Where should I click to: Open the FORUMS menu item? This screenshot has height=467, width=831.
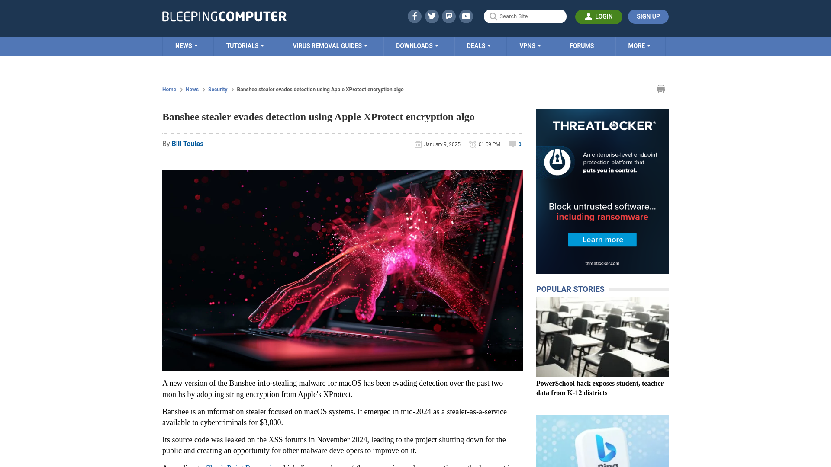pos(582,45)
